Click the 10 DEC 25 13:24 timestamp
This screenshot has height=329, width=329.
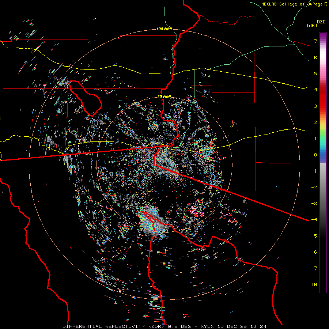coord(242,326)
